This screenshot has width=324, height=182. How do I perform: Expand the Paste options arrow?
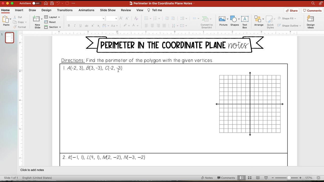pos(10,19)
